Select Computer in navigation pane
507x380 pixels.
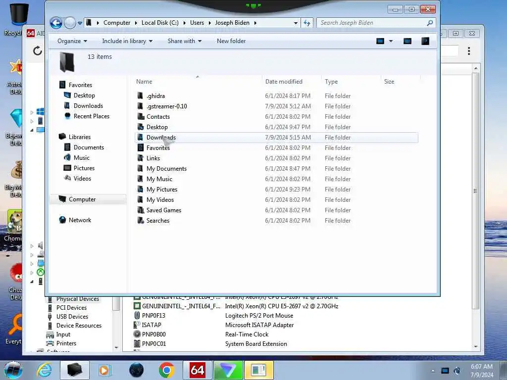tap(82, 199)
